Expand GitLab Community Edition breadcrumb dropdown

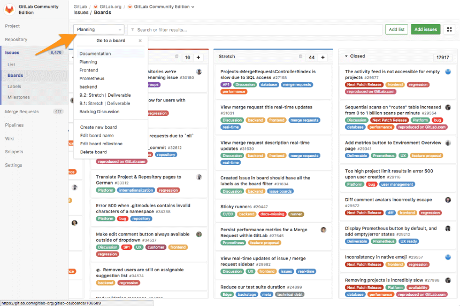pos(193,7)
